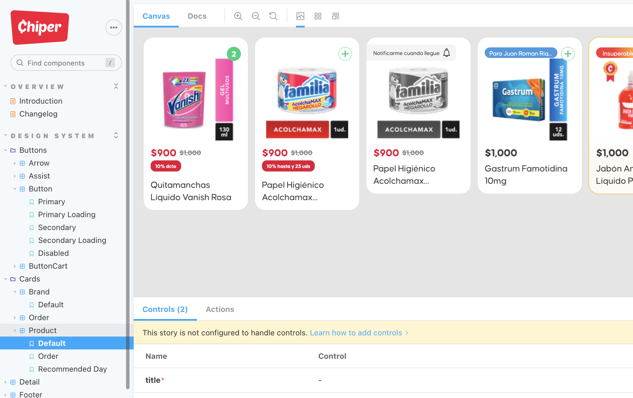Focus the Find components search field

[x=65, y=63]
